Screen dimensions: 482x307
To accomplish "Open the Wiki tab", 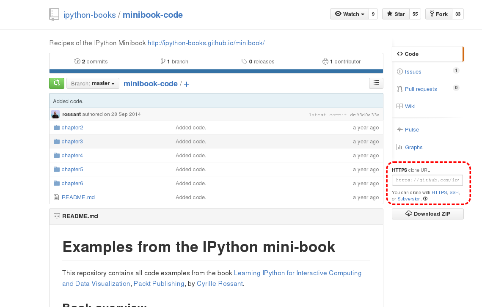I will click(410, 106).
